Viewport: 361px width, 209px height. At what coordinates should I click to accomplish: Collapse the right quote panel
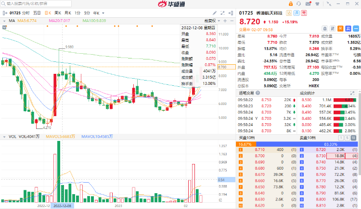click(231, 13)
